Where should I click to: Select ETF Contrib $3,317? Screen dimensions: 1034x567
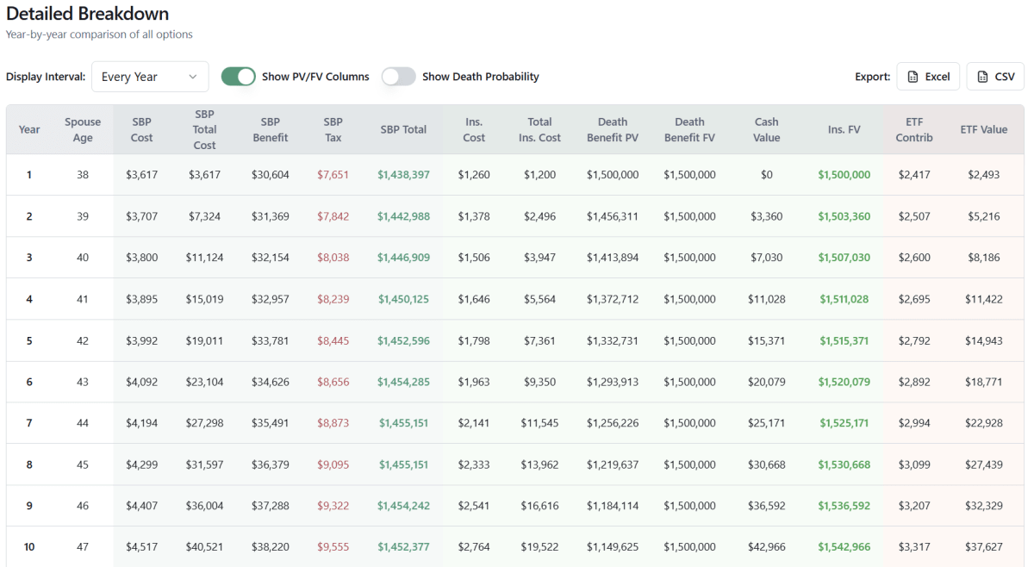tap(914, 547)
